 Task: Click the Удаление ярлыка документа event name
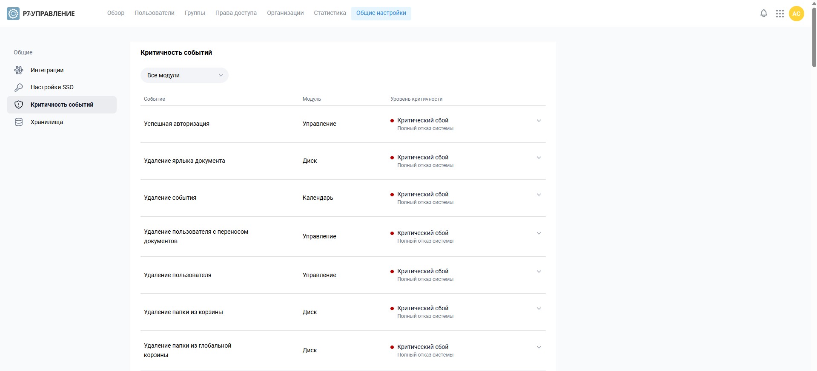184,161
